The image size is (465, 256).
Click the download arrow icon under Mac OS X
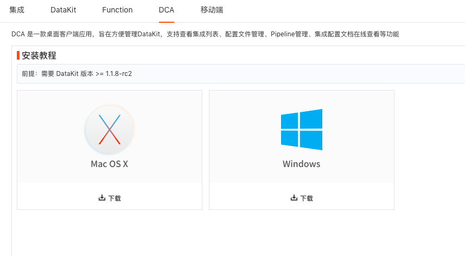(x=102, y=197)
